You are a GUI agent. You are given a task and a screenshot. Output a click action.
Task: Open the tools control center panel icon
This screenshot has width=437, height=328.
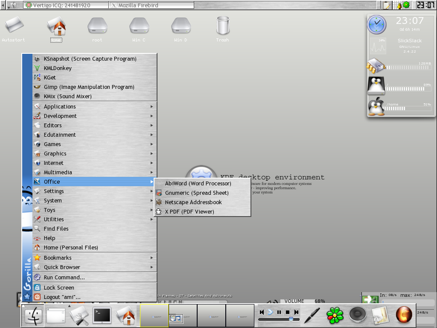tap(79, 316)
